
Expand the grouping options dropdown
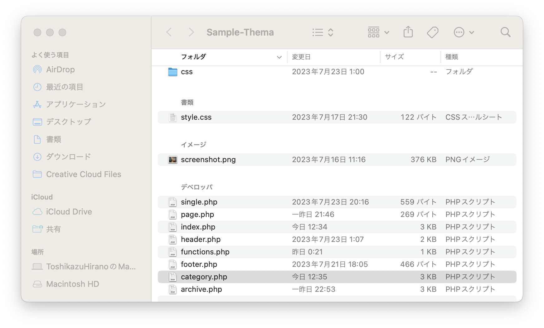coord(378,32)
